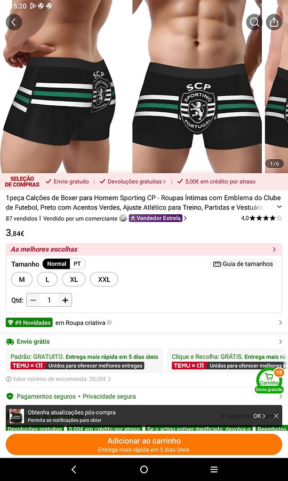Image resolution: width=288 pixels, height=481 pixels.
Task: Open Guia de tamanhos
Action: (x=243, y=264)
